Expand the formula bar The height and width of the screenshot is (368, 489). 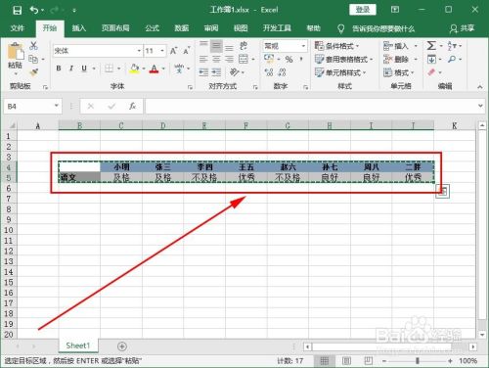coord(480,106)
